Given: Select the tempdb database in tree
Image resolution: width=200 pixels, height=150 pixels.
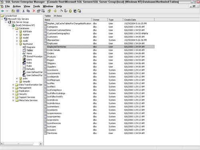Looking at the screenshot, I should (x=26, y=82).
